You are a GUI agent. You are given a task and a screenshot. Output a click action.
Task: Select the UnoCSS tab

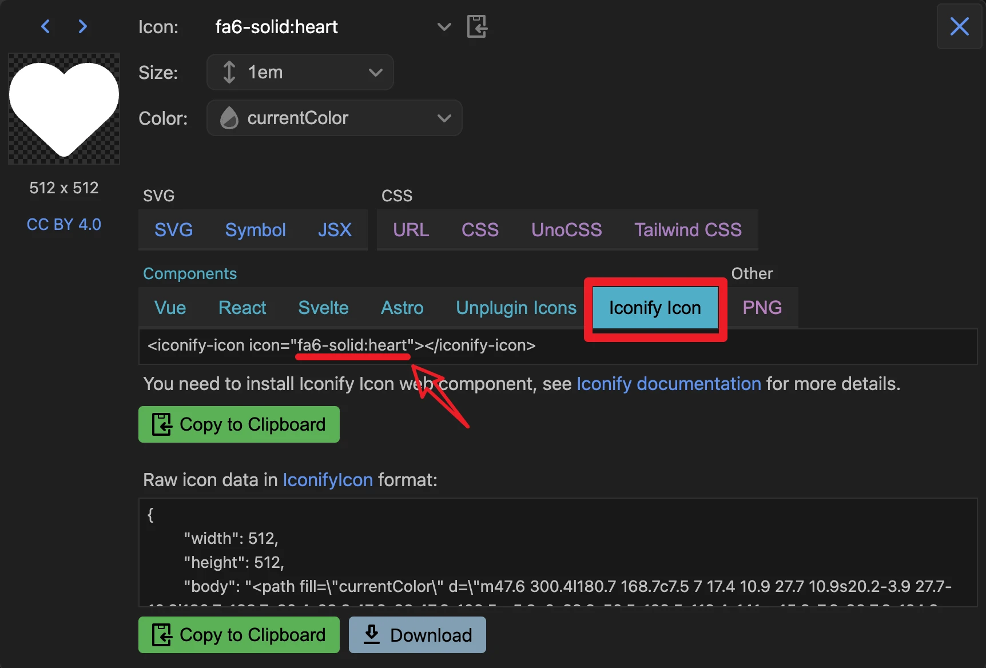pos(566,230)
